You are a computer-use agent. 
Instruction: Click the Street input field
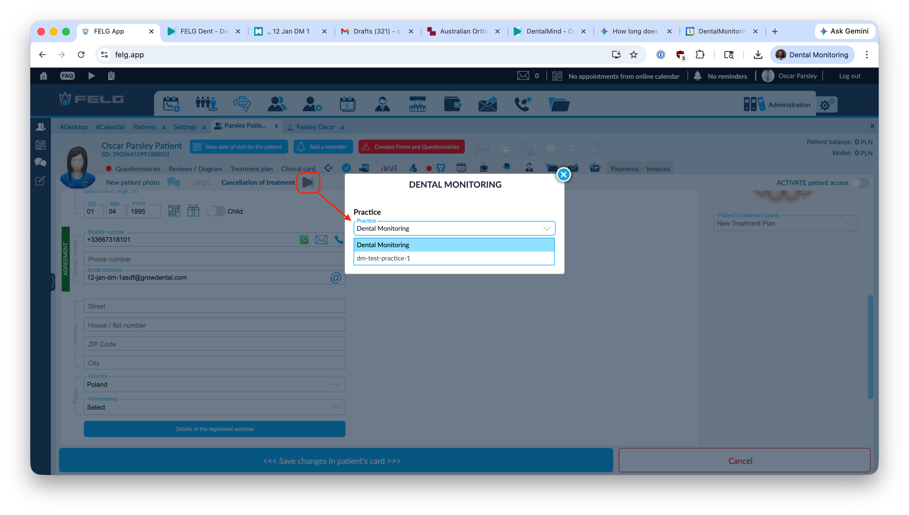tap(214, 306)
